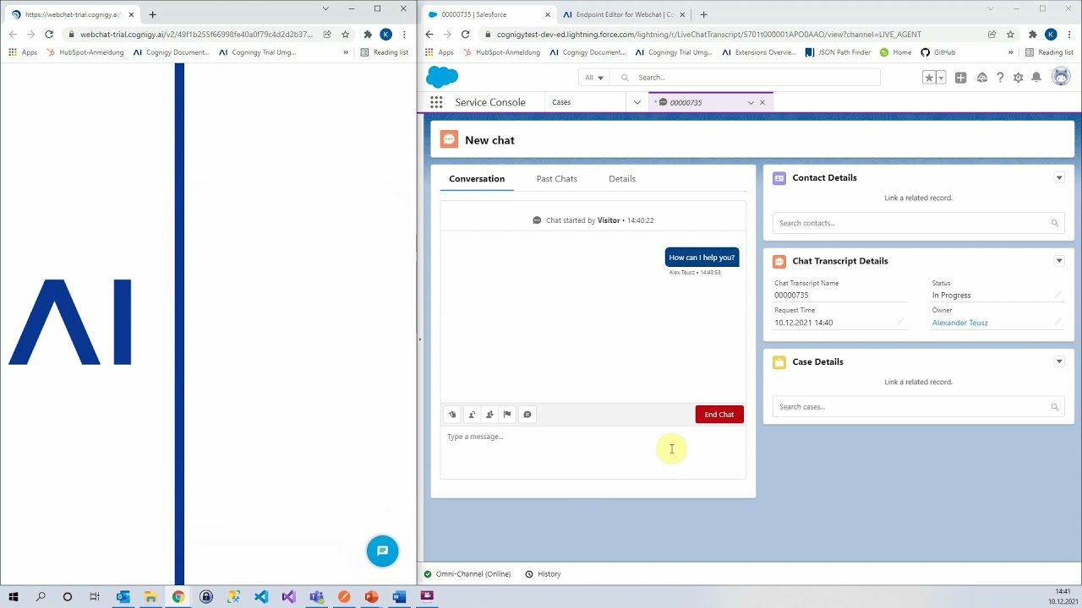Click the transfer chat icon

[x=472, y=414]
